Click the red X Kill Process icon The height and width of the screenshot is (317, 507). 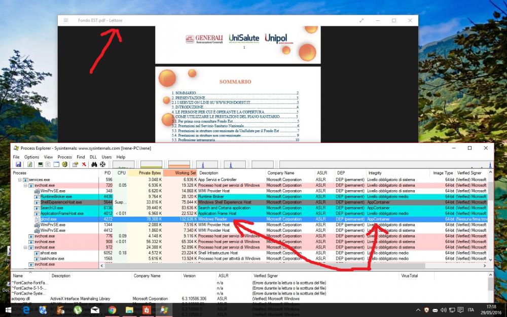[84, 164]
